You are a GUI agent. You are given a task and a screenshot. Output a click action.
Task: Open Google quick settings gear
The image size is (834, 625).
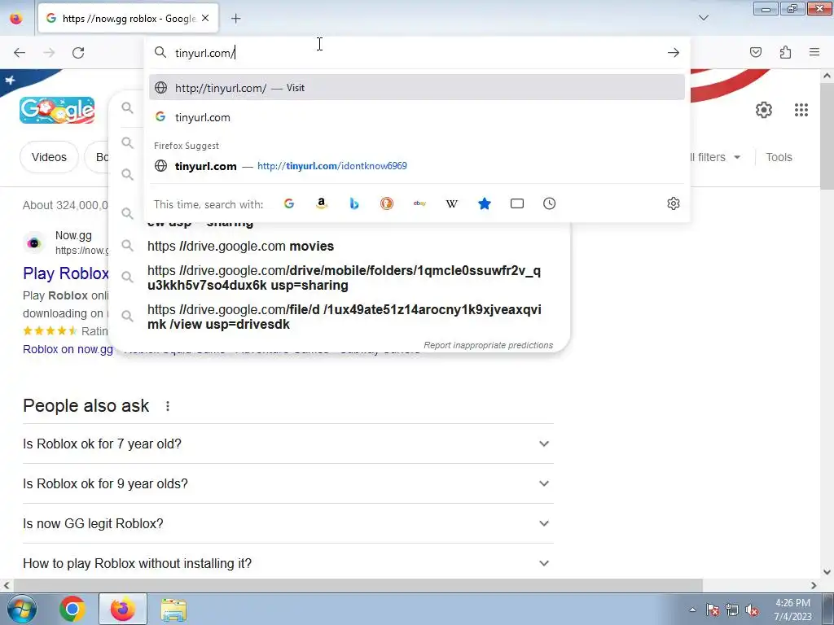(x=764, y=110)
